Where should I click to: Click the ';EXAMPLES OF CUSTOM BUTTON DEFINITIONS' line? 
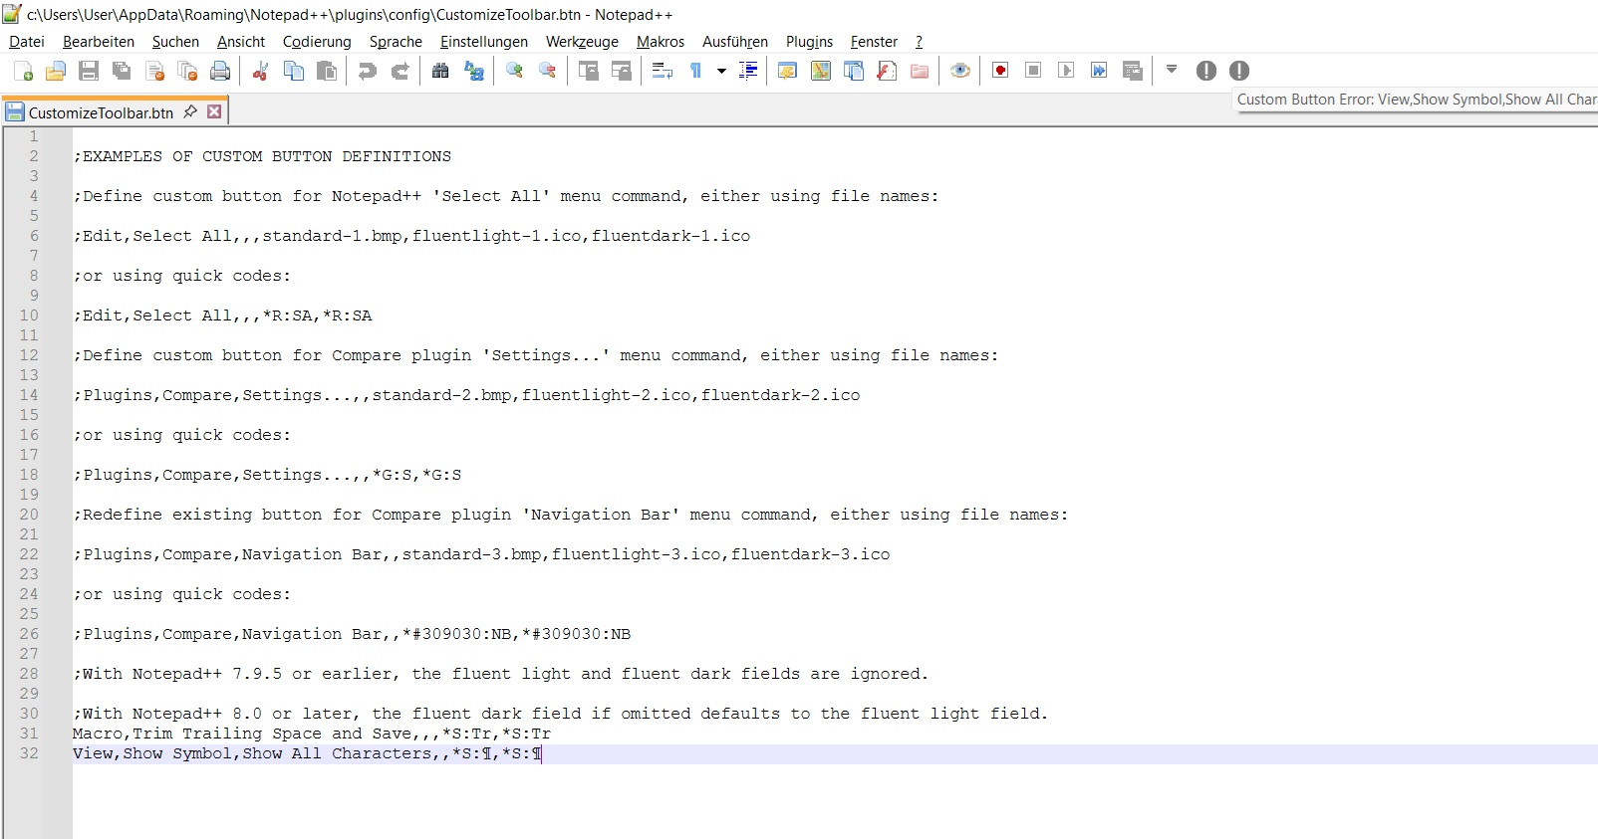point(262,156)
